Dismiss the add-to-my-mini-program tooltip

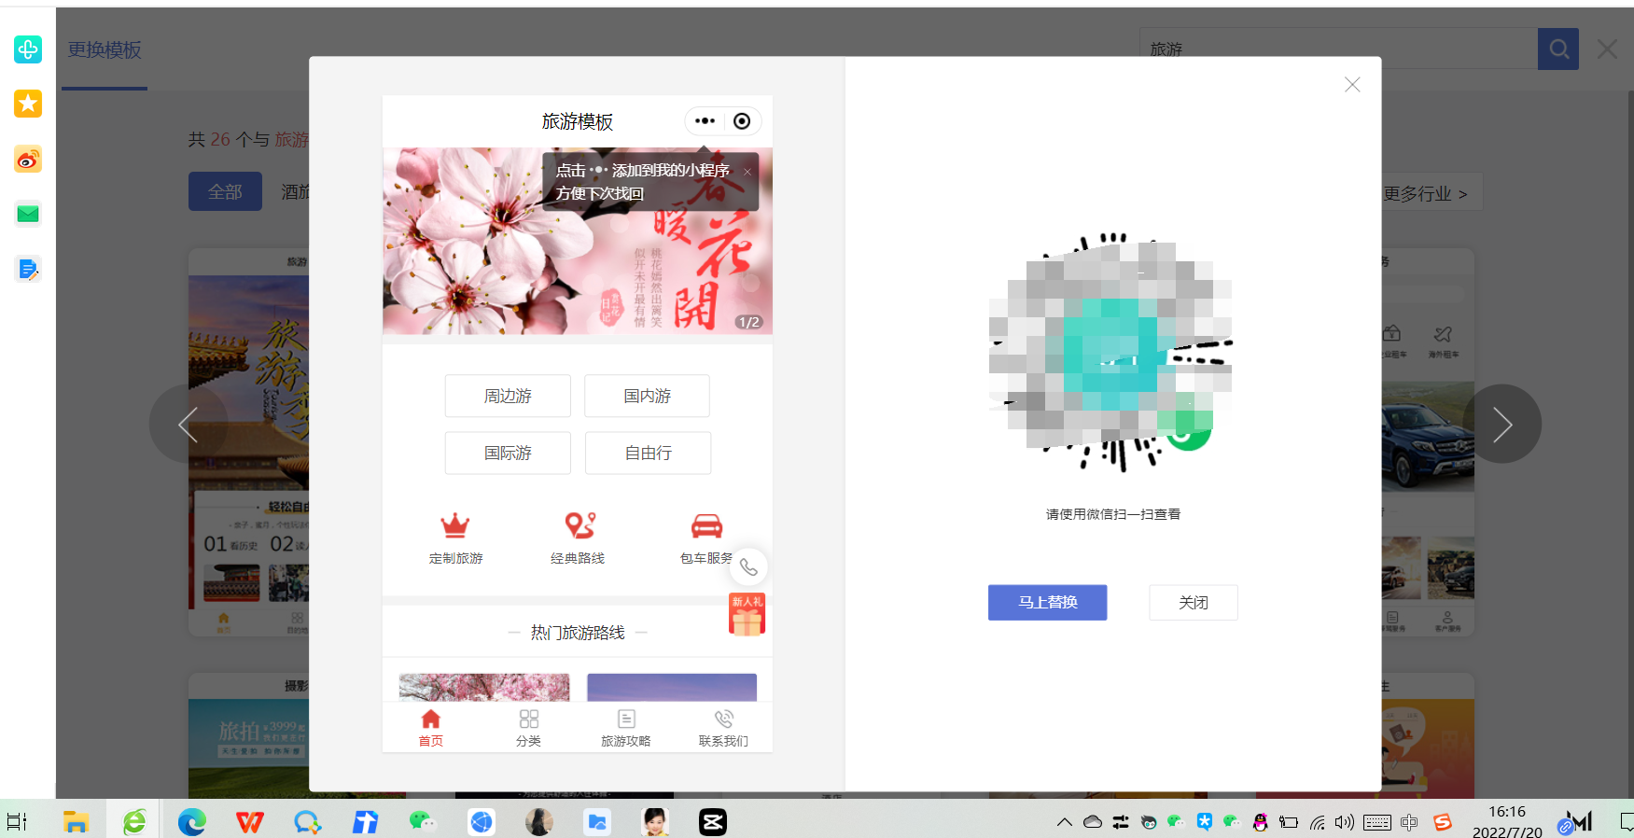click(x=747, y=172)
